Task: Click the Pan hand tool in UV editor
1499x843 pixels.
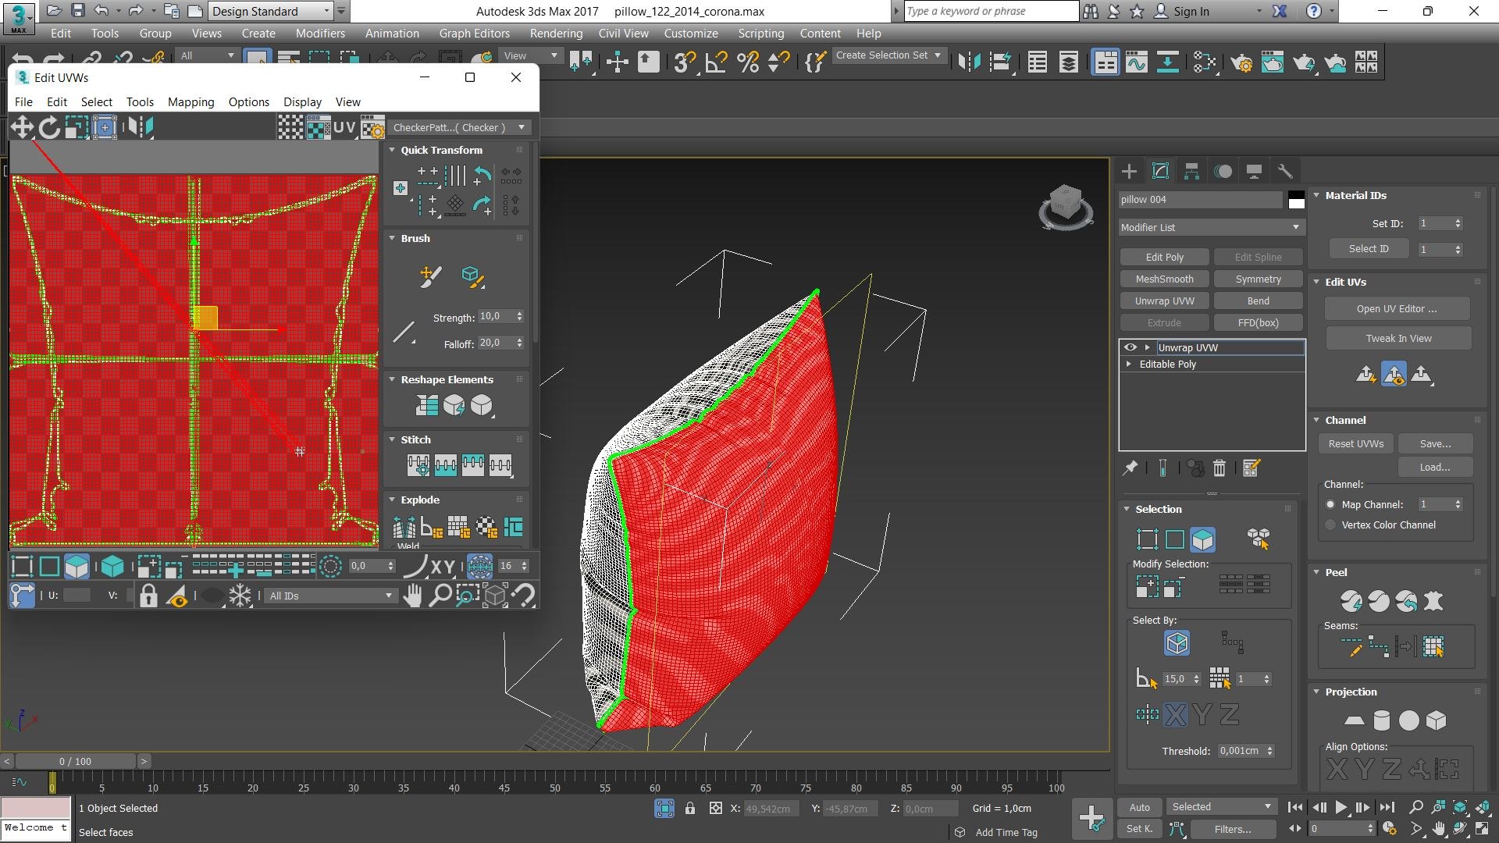Action: pyautogui.click(x=412, y=596)
